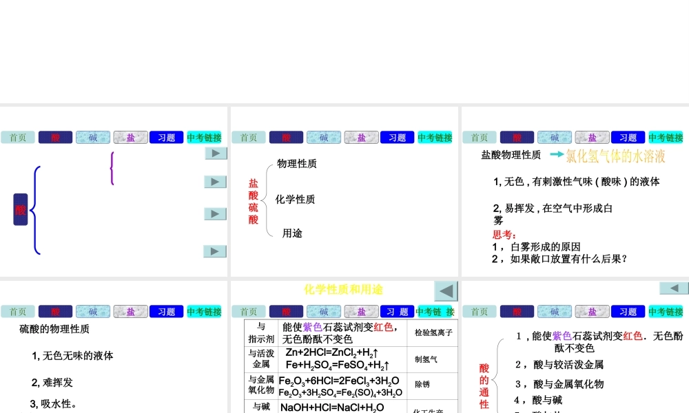Click 盐 button on the 酸的通性 slide
This screenshot has height=413, width=689.
pos(593,312)
